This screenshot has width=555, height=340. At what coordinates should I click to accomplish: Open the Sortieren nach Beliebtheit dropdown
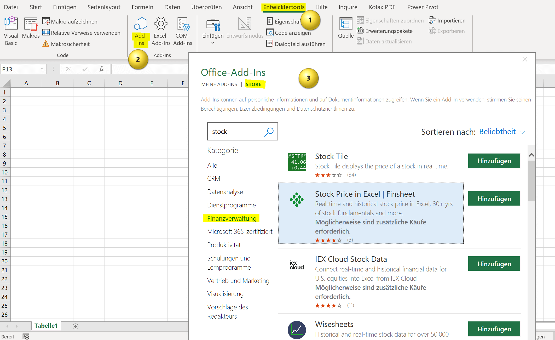click(x=502, y=132)
